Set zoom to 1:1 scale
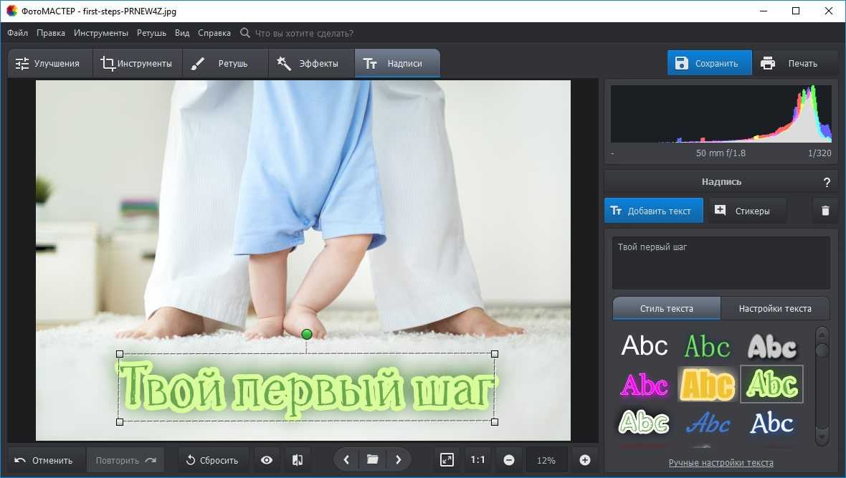Screen dimensions: 846x478 tap(477, 460)
